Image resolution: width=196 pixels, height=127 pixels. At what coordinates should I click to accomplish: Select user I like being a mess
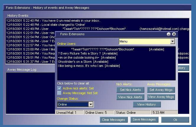pyautogui.click(x=116, y=66)
